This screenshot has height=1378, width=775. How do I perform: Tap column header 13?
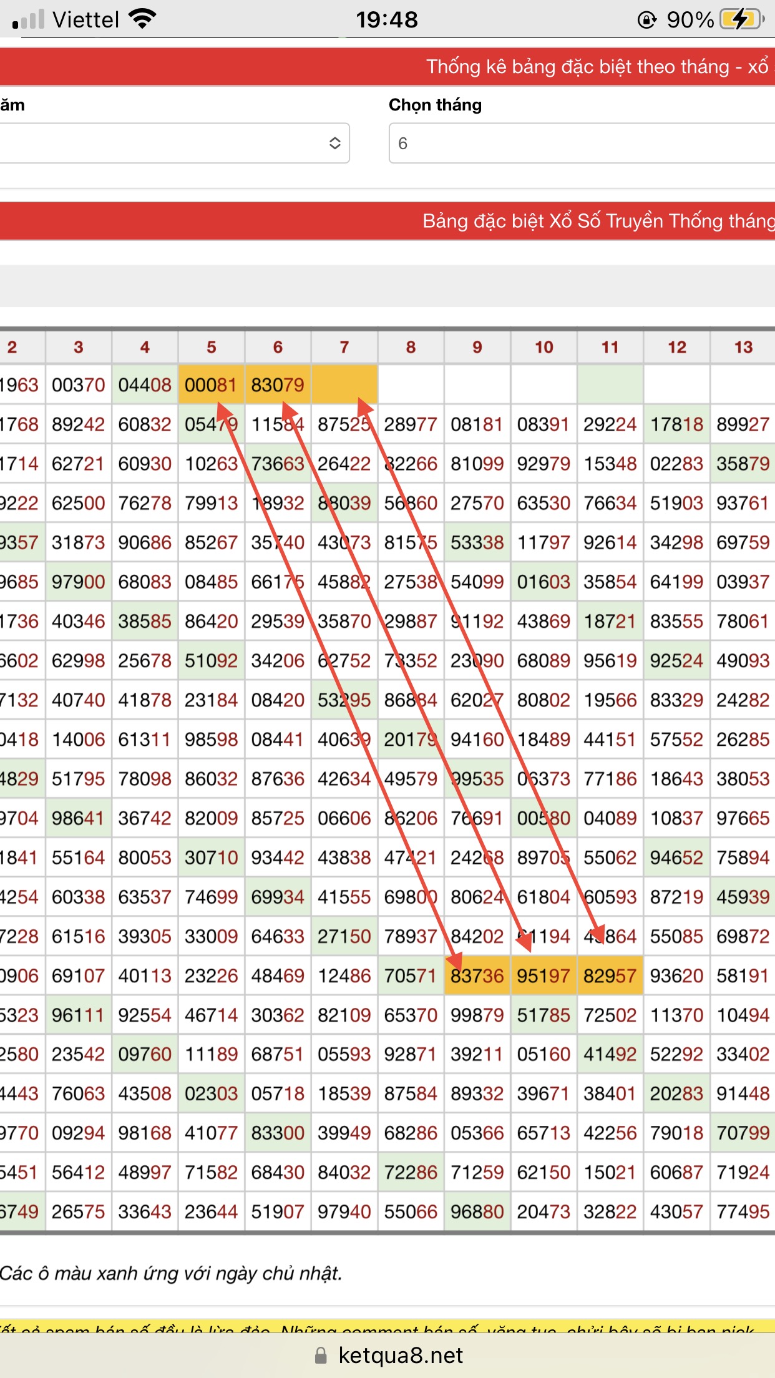click(x=743, y=347)
